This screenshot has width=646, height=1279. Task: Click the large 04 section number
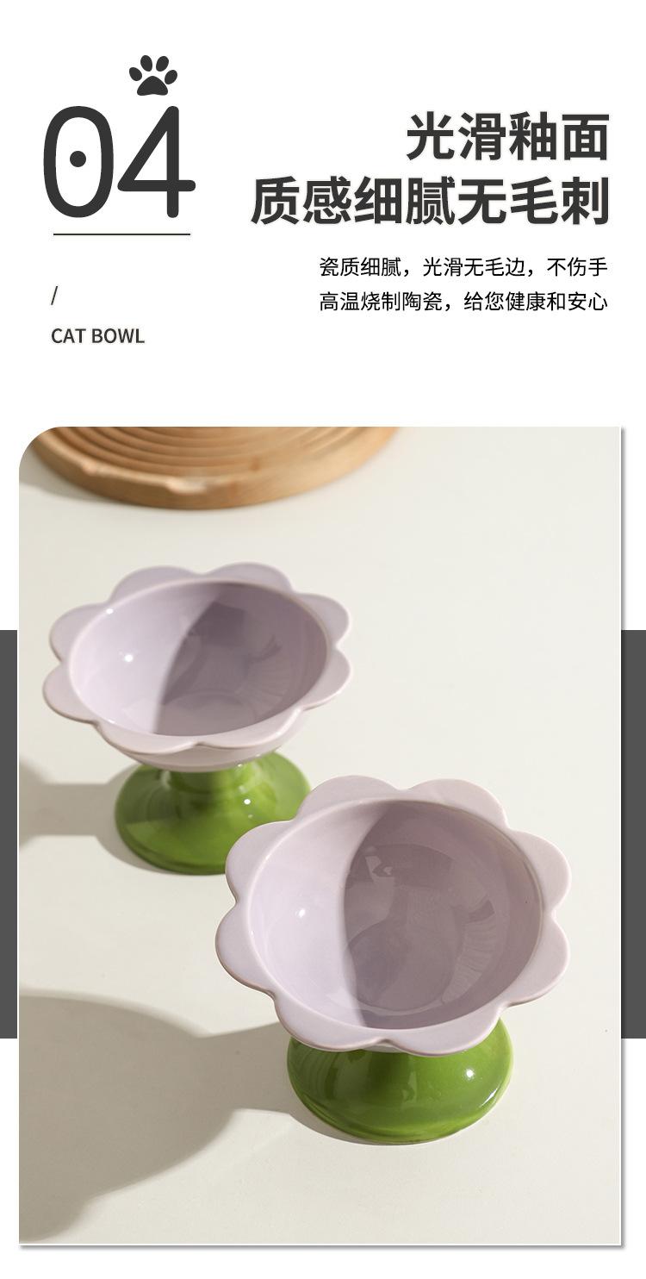click(x=119, y=161)
